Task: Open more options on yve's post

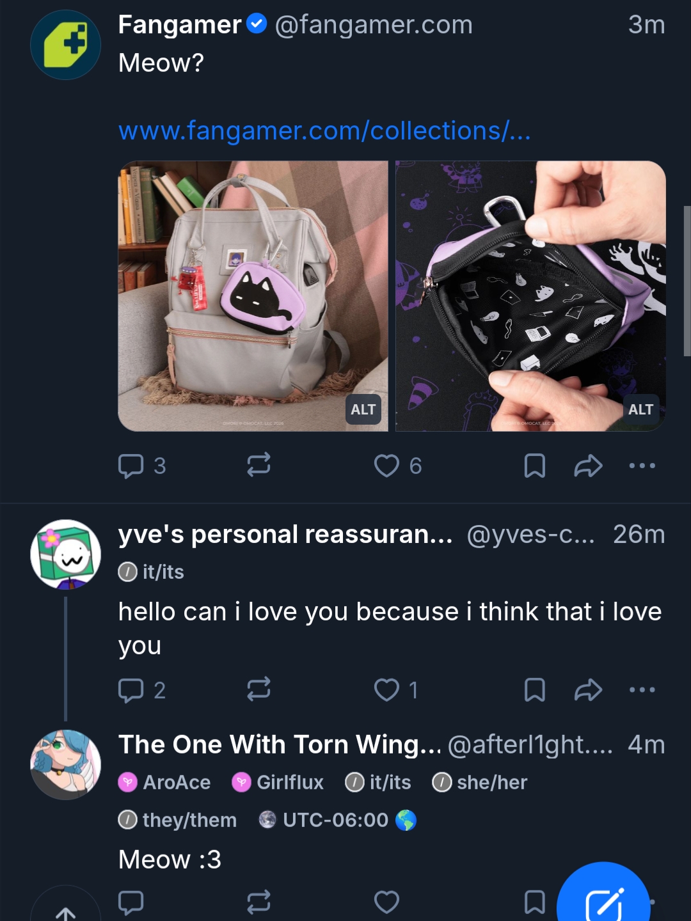Action: [642, 690]
